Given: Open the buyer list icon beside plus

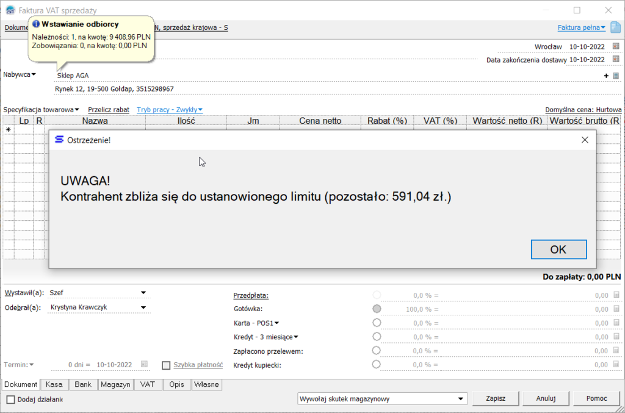Looking at the screenshot, I should [616, 76].
